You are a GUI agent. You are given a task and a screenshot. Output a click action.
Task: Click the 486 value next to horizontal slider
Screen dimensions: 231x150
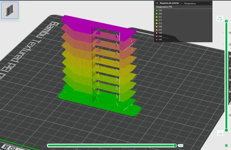tap(181, 146)
